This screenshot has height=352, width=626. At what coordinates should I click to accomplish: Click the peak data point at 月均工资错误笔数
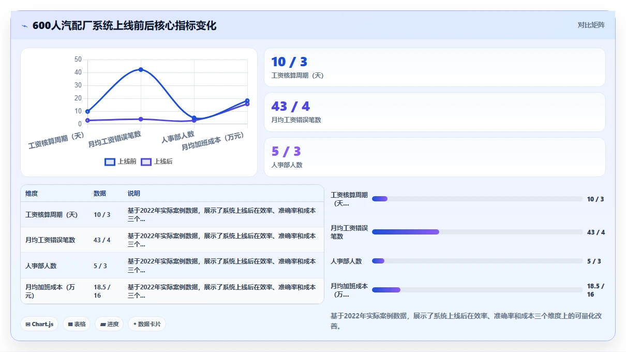coord(141,69)
